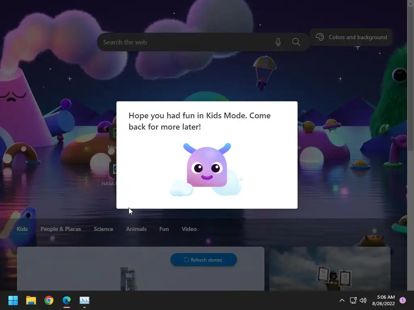This screenshot has width=414, height=310.
Task: Expand hidden system tray icons chevron
Action: pyautogui.click(x=342, y=300)
